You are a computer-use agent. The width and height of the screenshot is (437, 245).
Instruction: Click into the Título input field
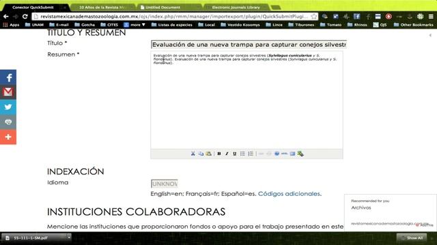[x=249, y=44]
